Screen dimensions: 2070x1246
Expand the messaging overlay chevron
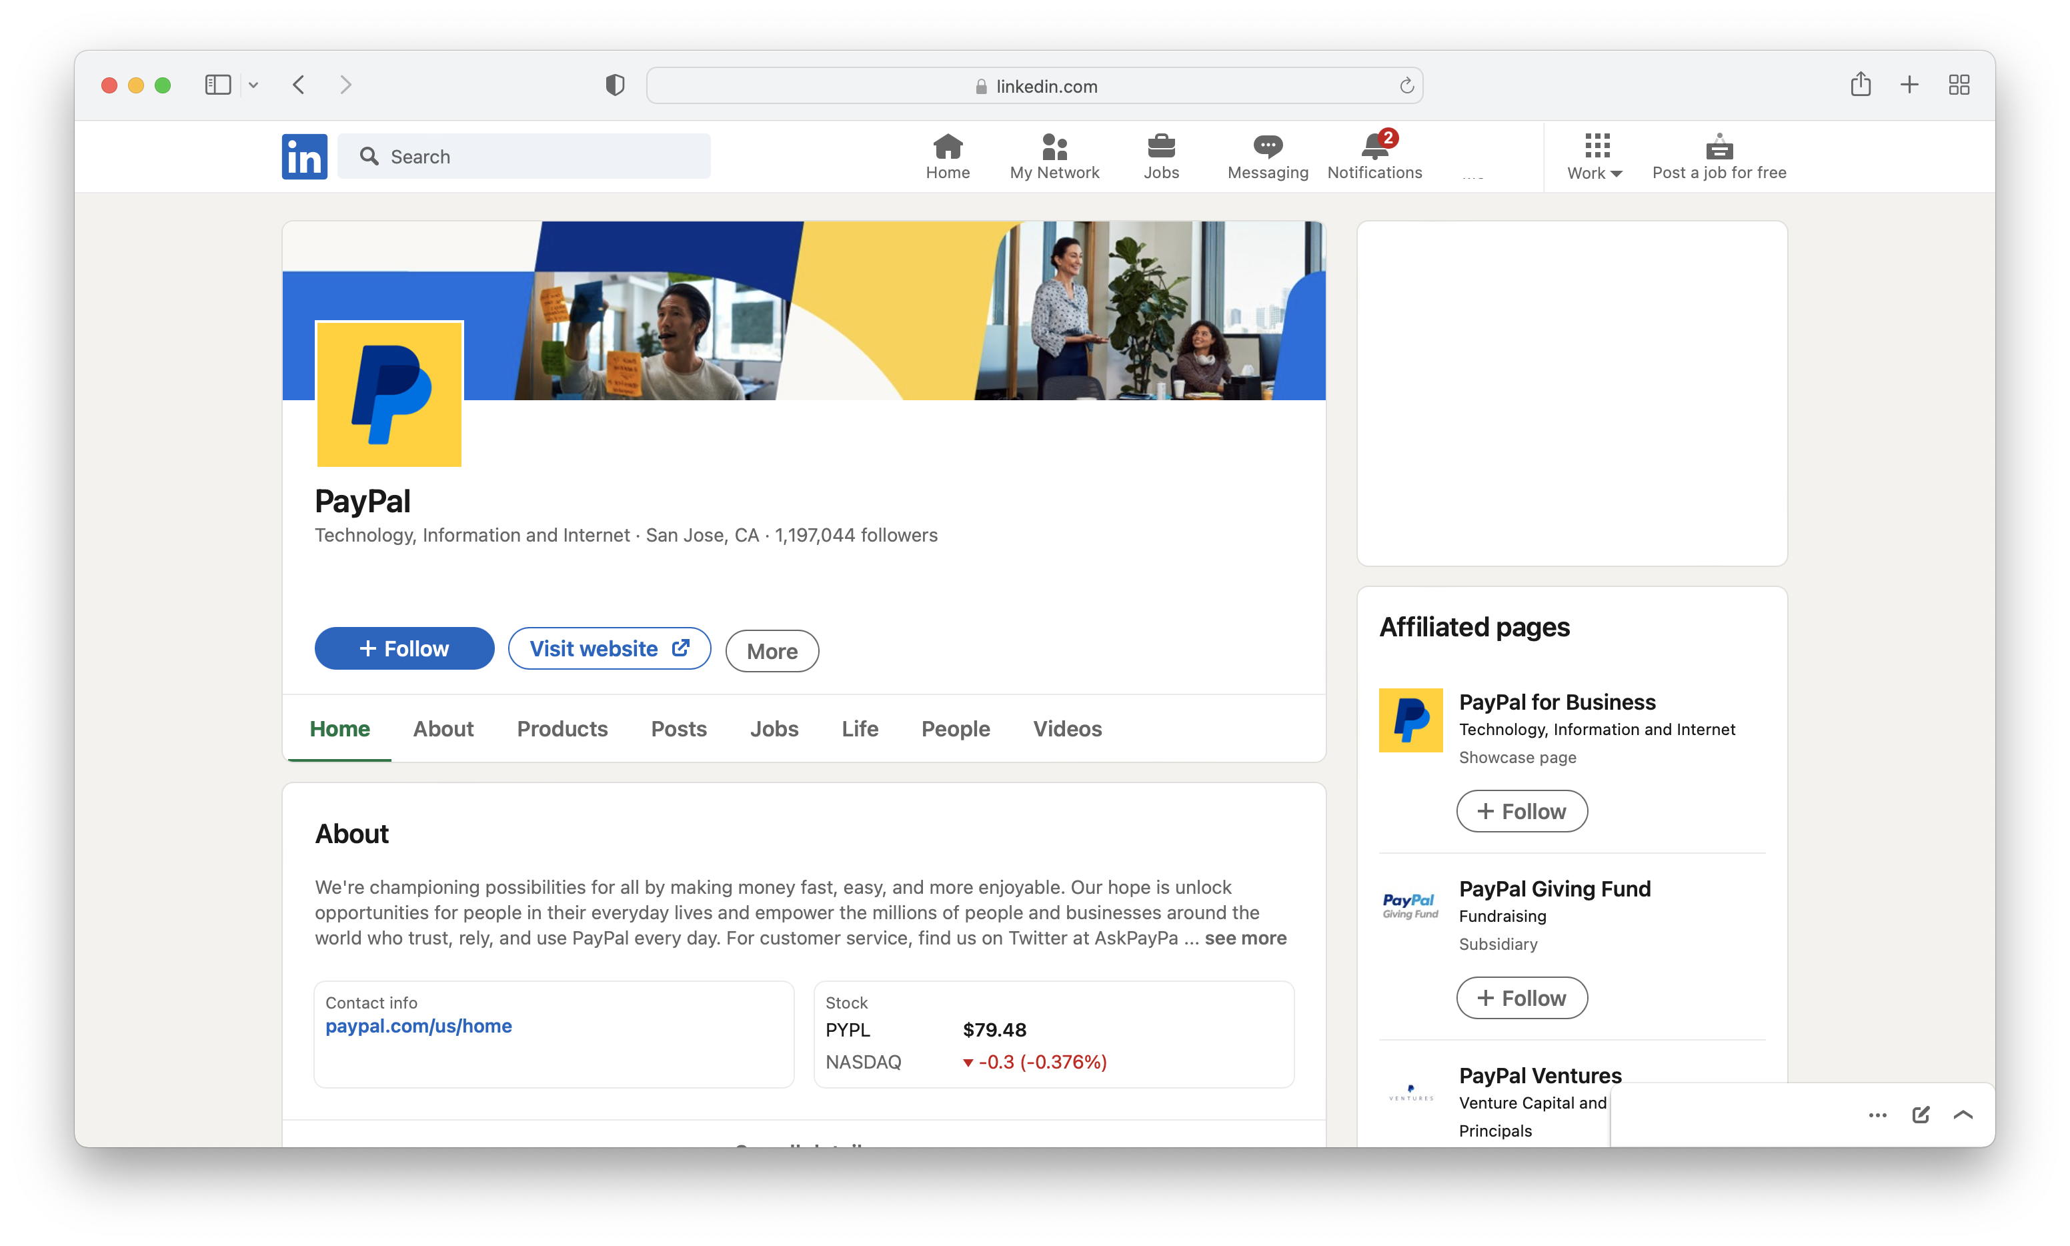point(1963,1115)
